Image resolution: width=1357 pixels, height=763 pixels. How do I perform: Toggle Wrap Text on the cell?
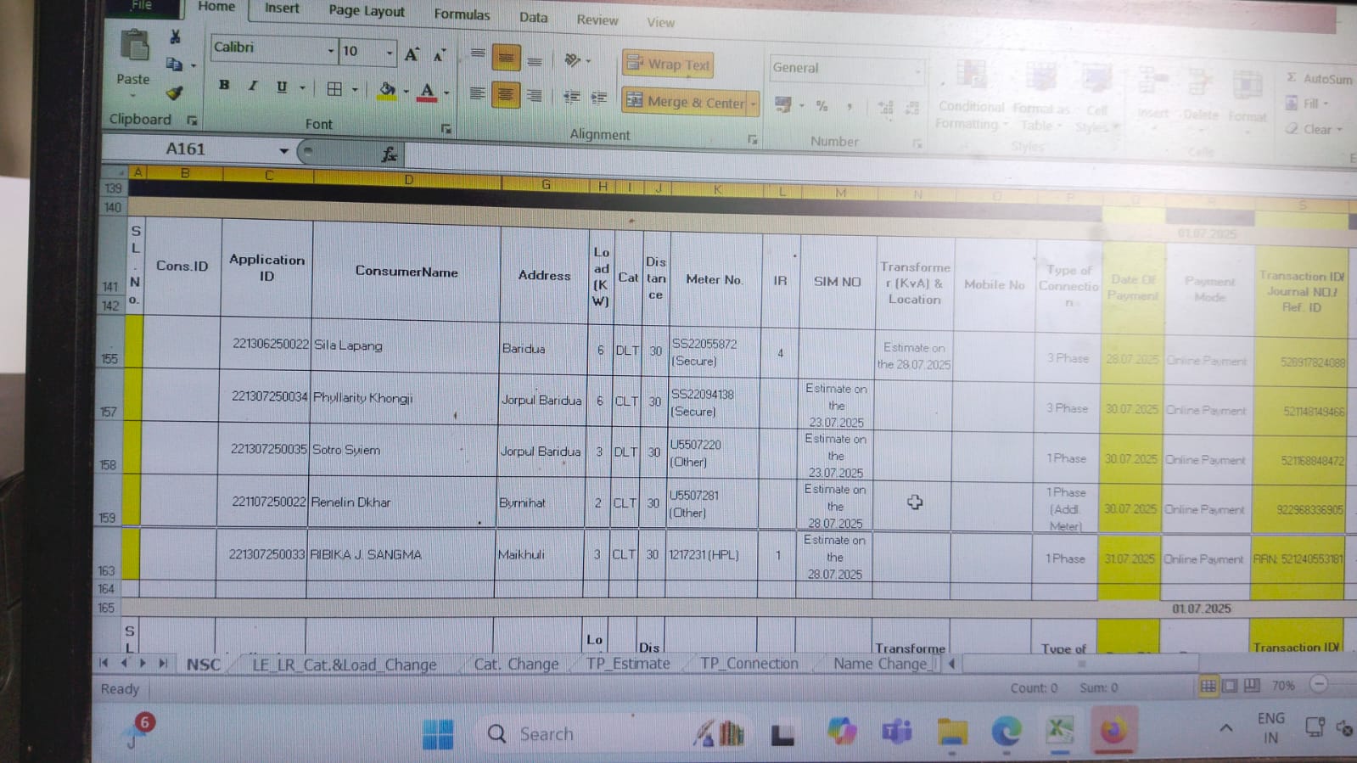coord(668,64)
